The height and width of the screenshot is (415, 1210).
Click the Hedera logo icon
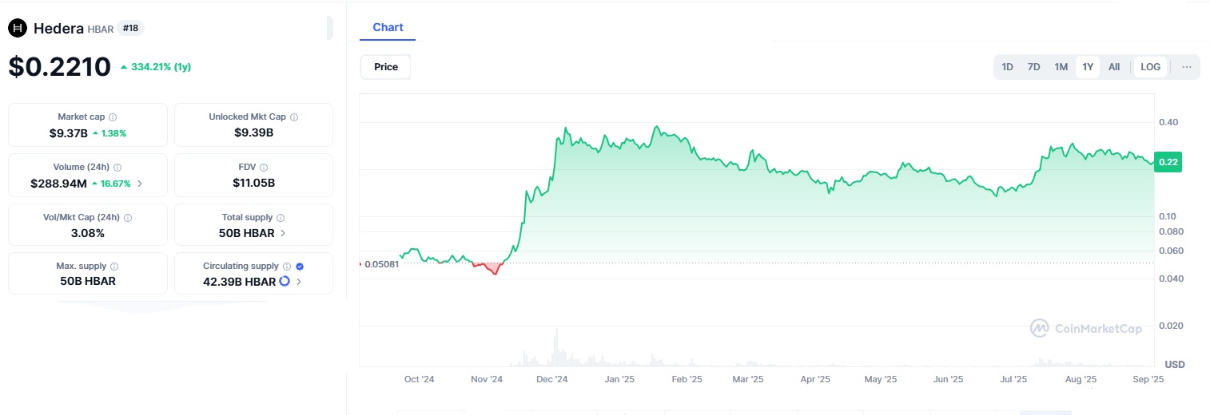pyautogui.click(x=18, y=29)
